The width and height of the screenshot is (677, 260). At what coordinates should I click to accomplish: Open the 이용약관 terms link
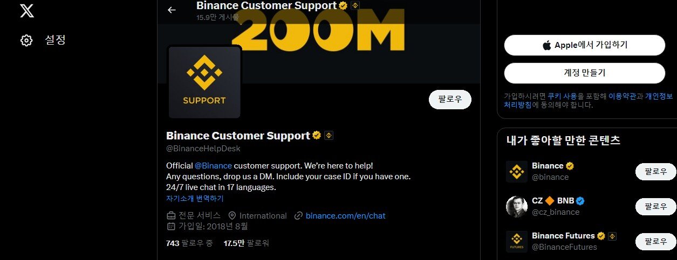(x=622, y=96)
